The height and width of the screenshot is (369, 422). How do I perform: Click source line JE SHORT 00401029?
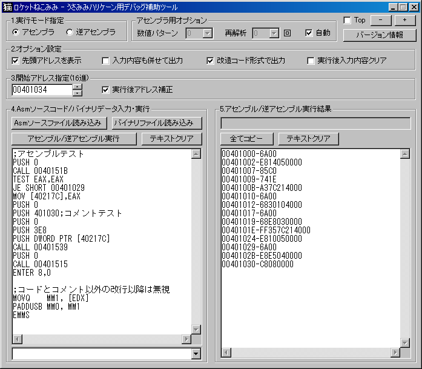pyautogui.click(x=48, y=188)
